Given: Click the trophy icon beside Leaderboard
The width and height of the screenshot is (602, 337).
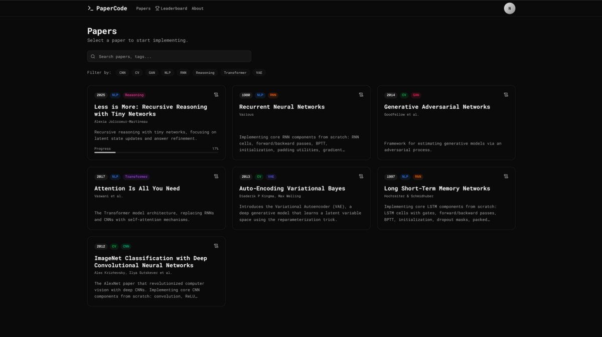Looking at the screenshot, I should click(x=157, y=8).
